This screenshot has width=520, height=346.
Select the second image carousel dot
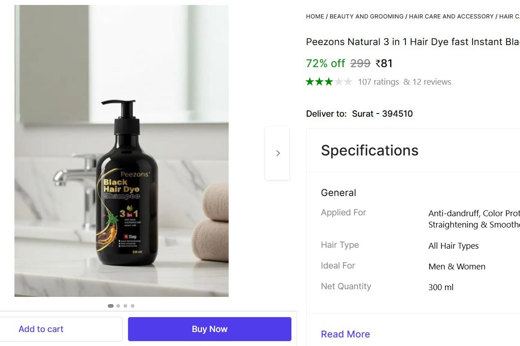point(118,306)
